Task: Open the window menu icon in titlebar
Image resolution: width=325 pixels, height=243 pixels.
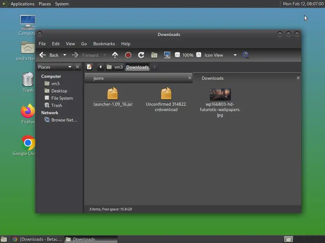Action: tap(40, 34)
